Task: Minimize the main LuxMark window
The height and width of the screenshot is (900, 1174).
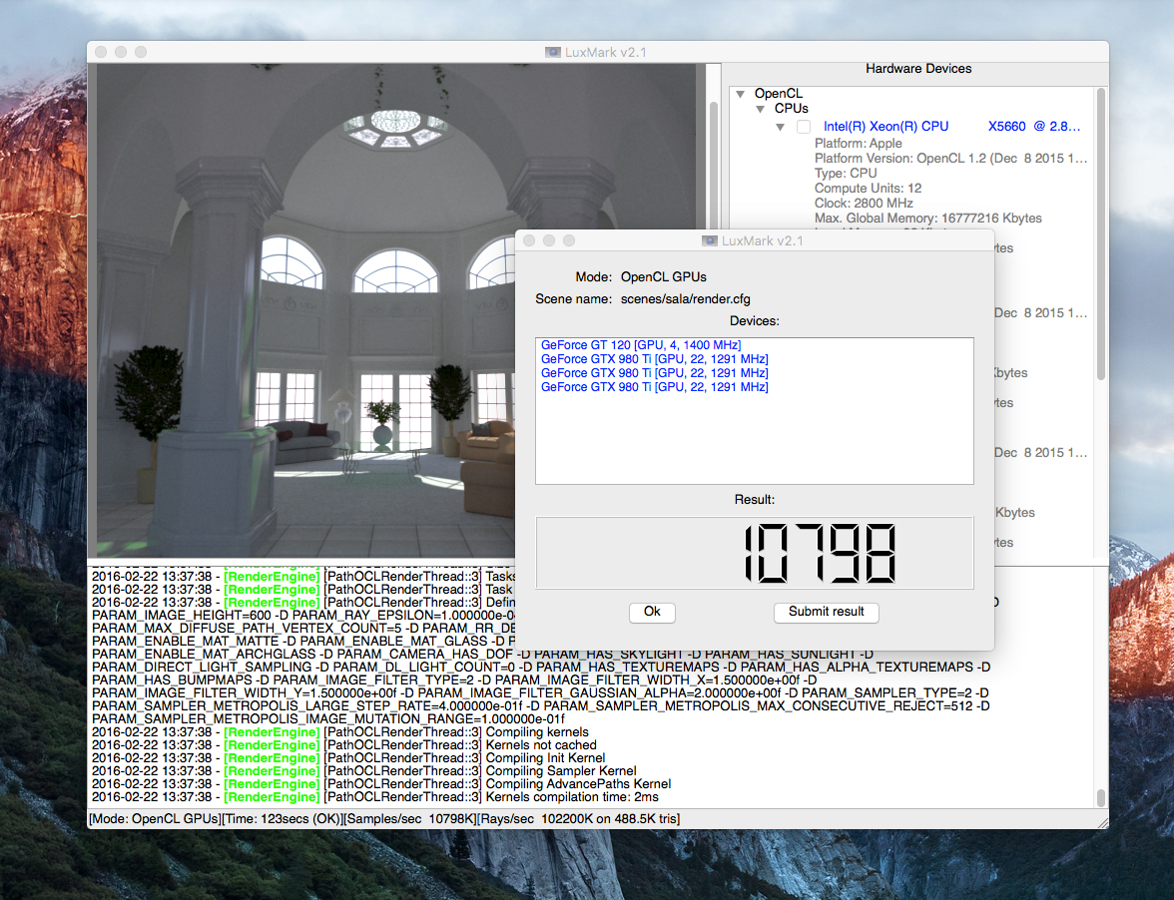Action: click(121, 52)
